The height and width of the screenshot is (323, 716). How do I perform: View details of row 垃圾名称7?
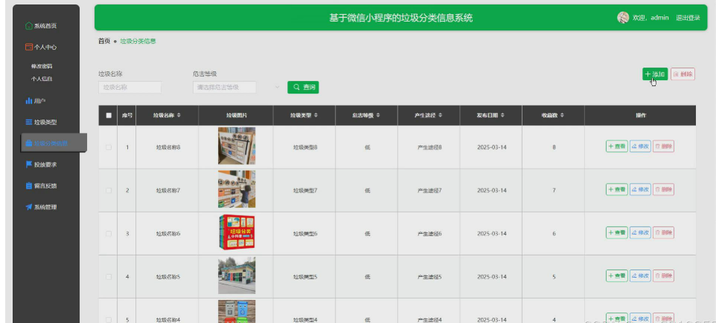pos(616,189)
